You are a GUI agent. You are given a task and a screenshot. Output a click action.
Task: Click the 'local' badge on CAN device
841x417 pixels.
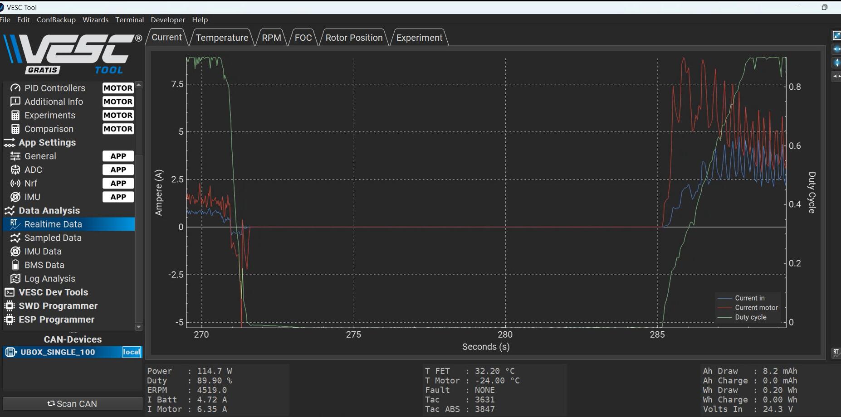(x=132, y=352)
